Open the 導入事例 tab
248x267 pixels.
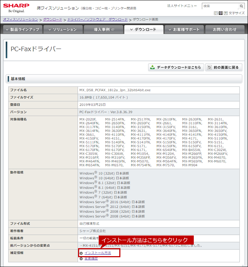pyautogui.click(x=103, y=29)
